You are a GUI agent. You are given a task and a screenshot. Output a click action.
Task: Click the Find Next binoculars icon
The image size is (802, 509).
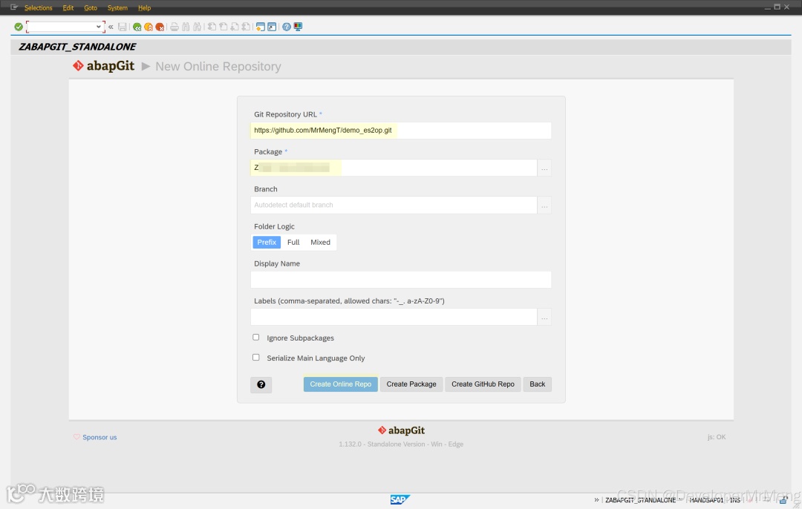pyautogui.click(x=197, y=27)
